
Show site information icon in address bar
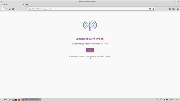(30, 9)
